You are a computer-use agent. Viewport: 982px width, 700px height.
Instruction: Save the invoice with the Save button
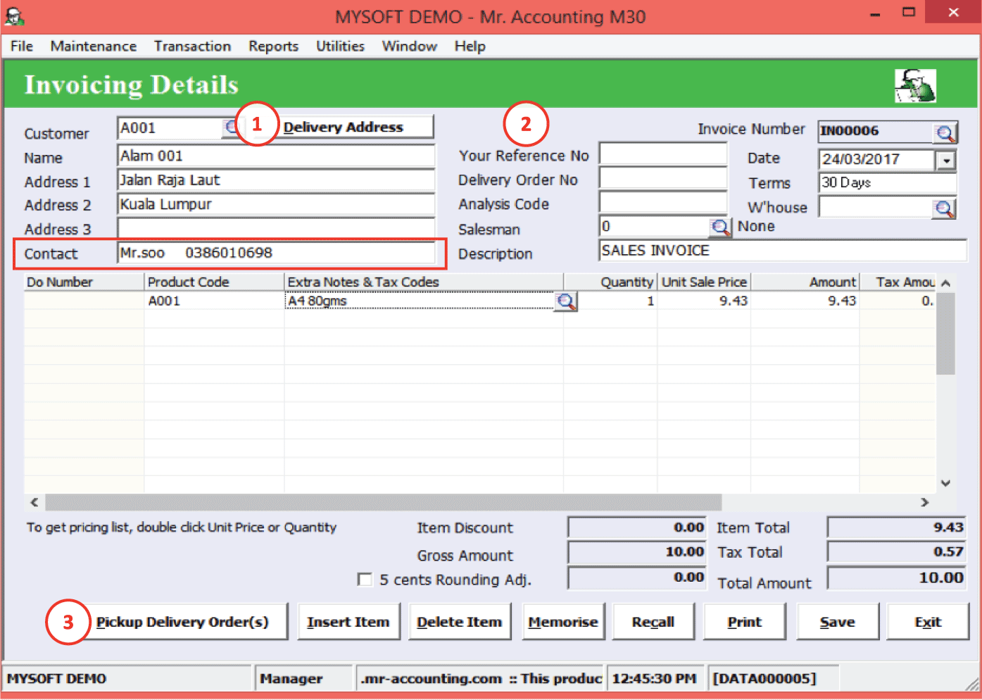tap(837, 622)
